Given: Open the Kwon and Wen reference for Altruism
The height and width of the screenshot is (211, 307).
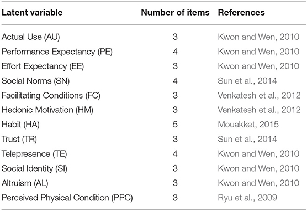Looking at the screenshot, I should point(258,183).
